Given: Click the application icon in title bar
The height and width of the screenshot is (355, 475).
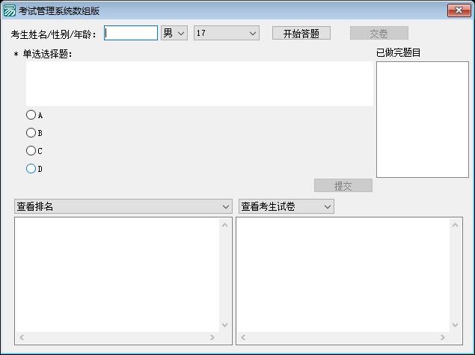Looking at the screenshot, I should (9, 10).
